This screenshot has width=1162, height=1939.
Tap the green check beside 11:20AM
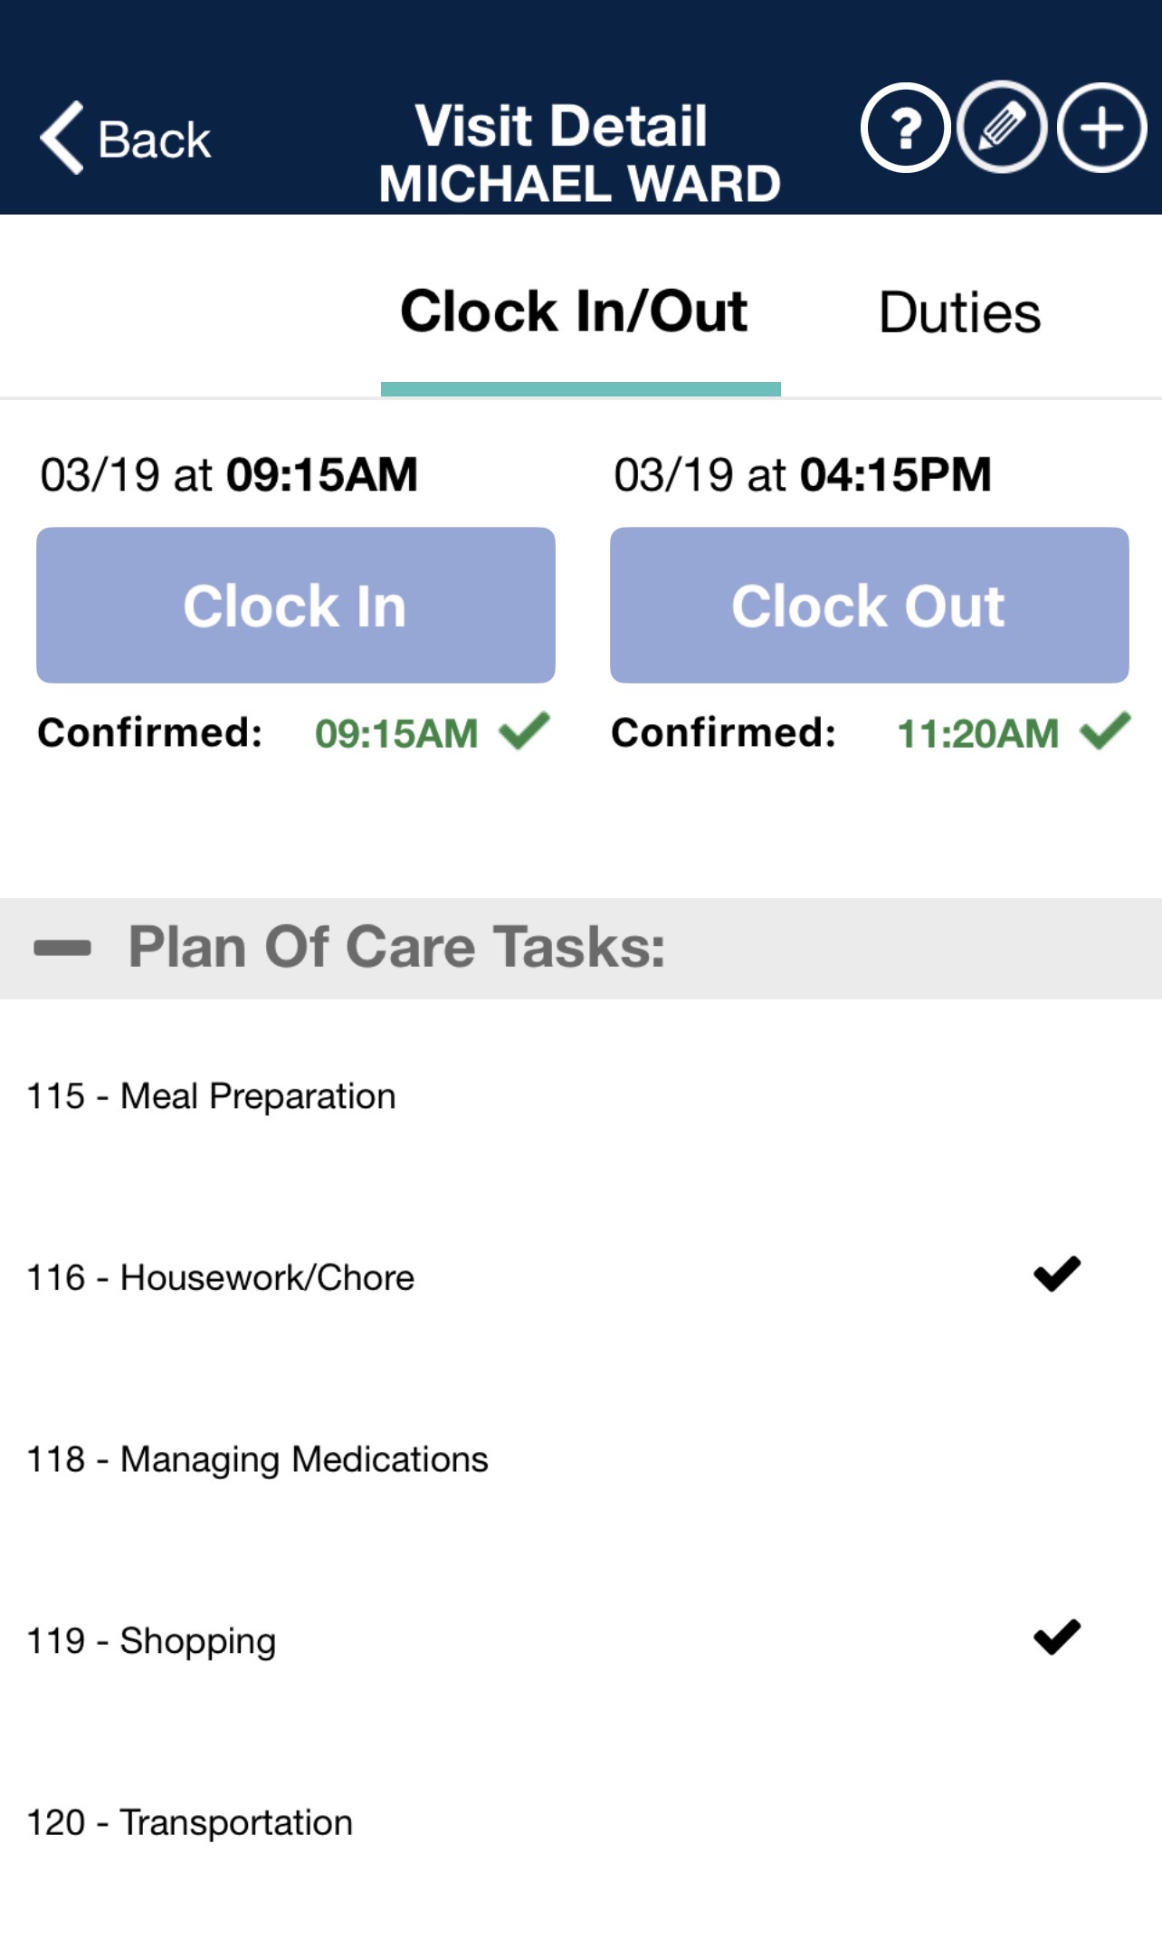[x=1105, y=731]
